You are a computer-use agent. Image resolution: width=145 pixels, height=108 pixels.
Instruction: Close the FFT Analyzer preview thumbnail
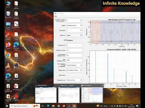102,85
